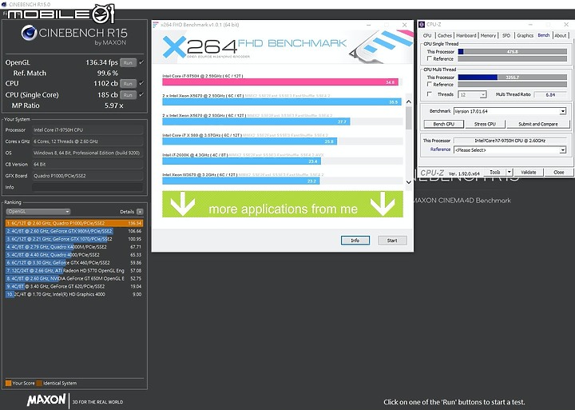Screen dimensions: 575x410
Task: Close the x264 FHD Benchmark window
Action: (x=404, y=25)
